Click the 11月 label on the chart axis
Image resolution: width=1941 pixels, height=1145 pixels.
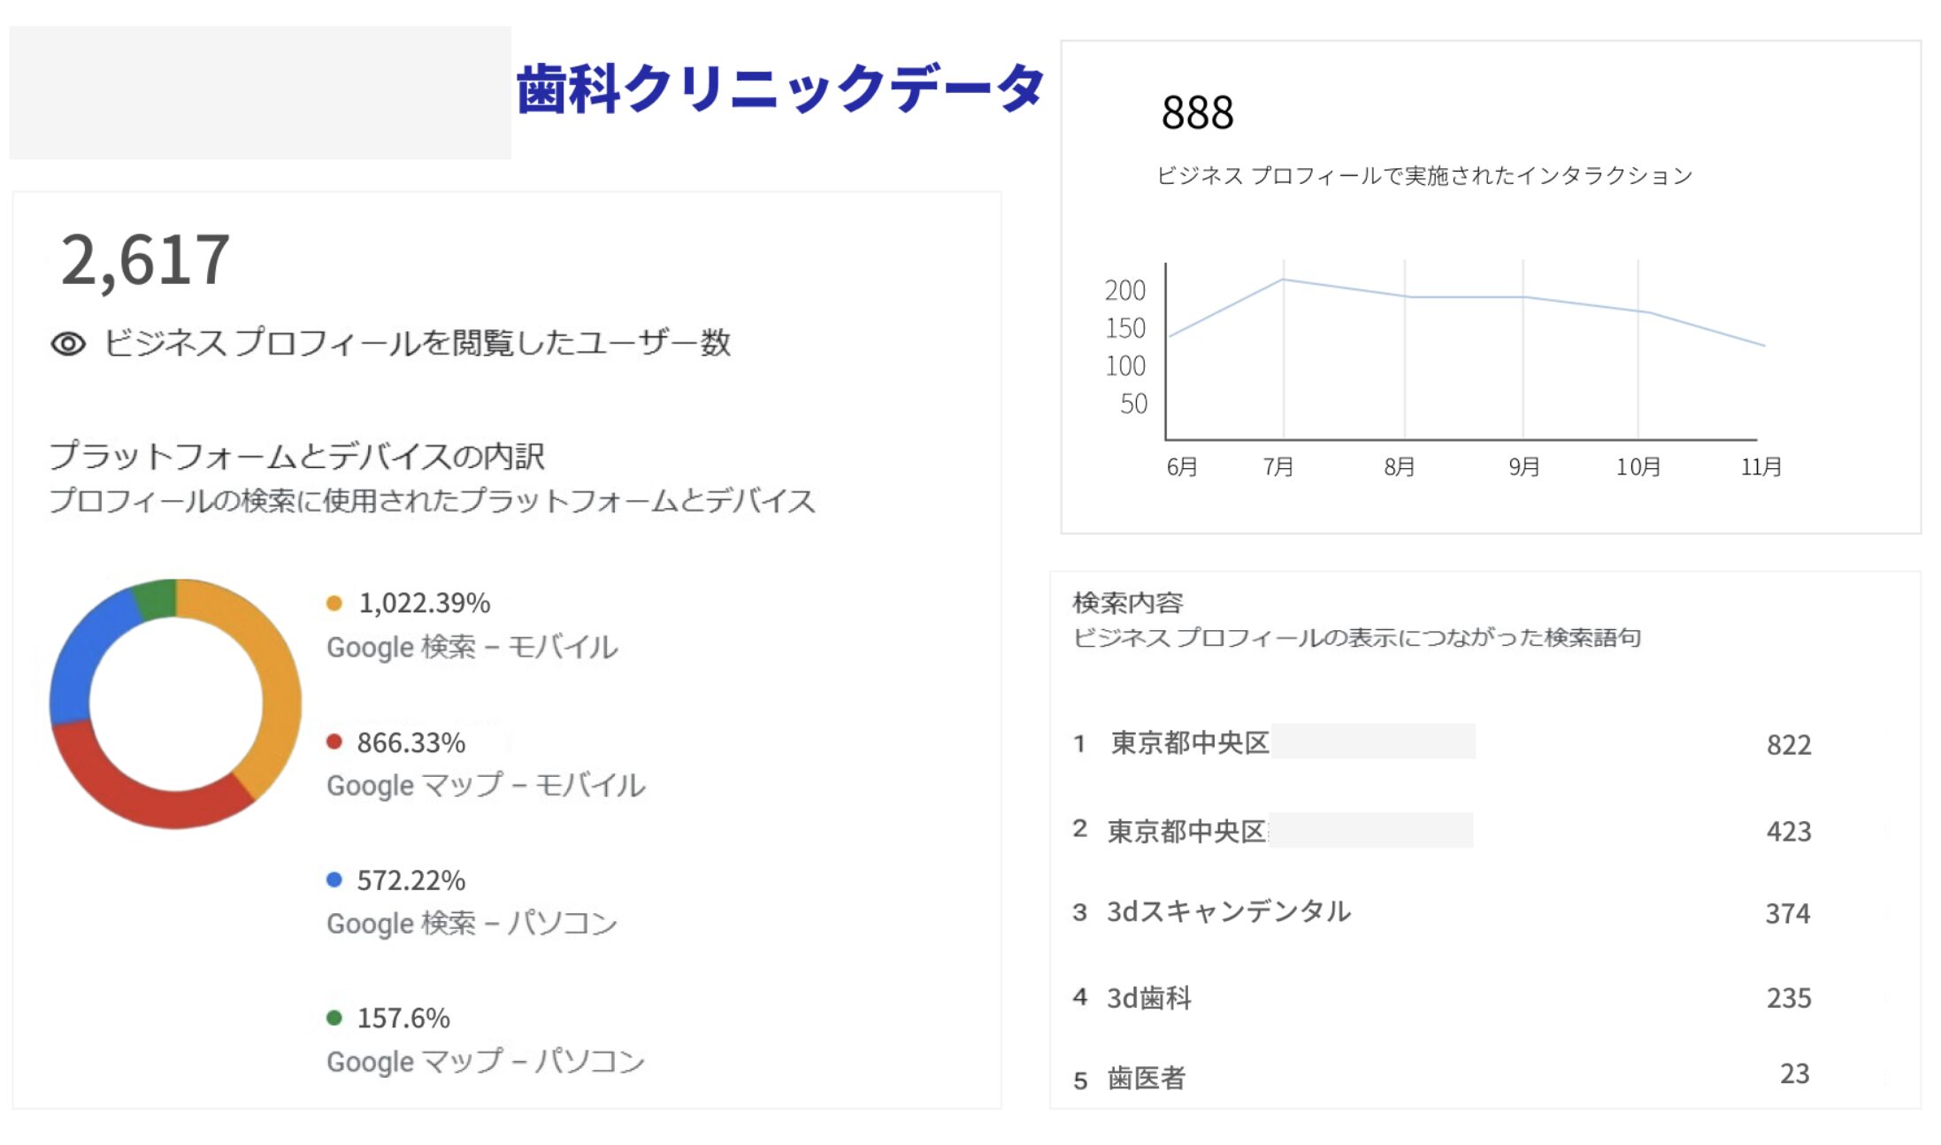(1761, 467)
